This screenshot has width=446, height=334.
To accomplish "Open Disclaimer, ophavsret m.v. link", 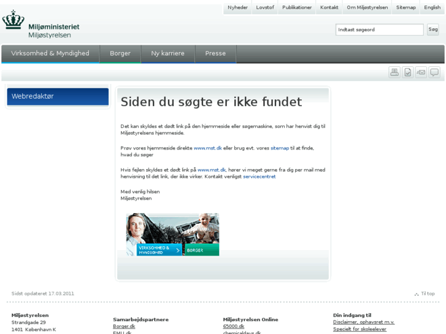I will [x=364, y=322].
